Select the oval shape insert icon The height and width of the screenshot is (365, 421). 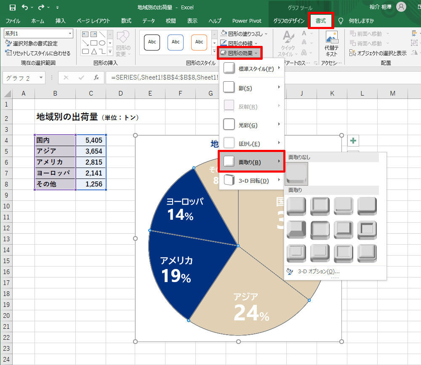[x=102, y=43]
